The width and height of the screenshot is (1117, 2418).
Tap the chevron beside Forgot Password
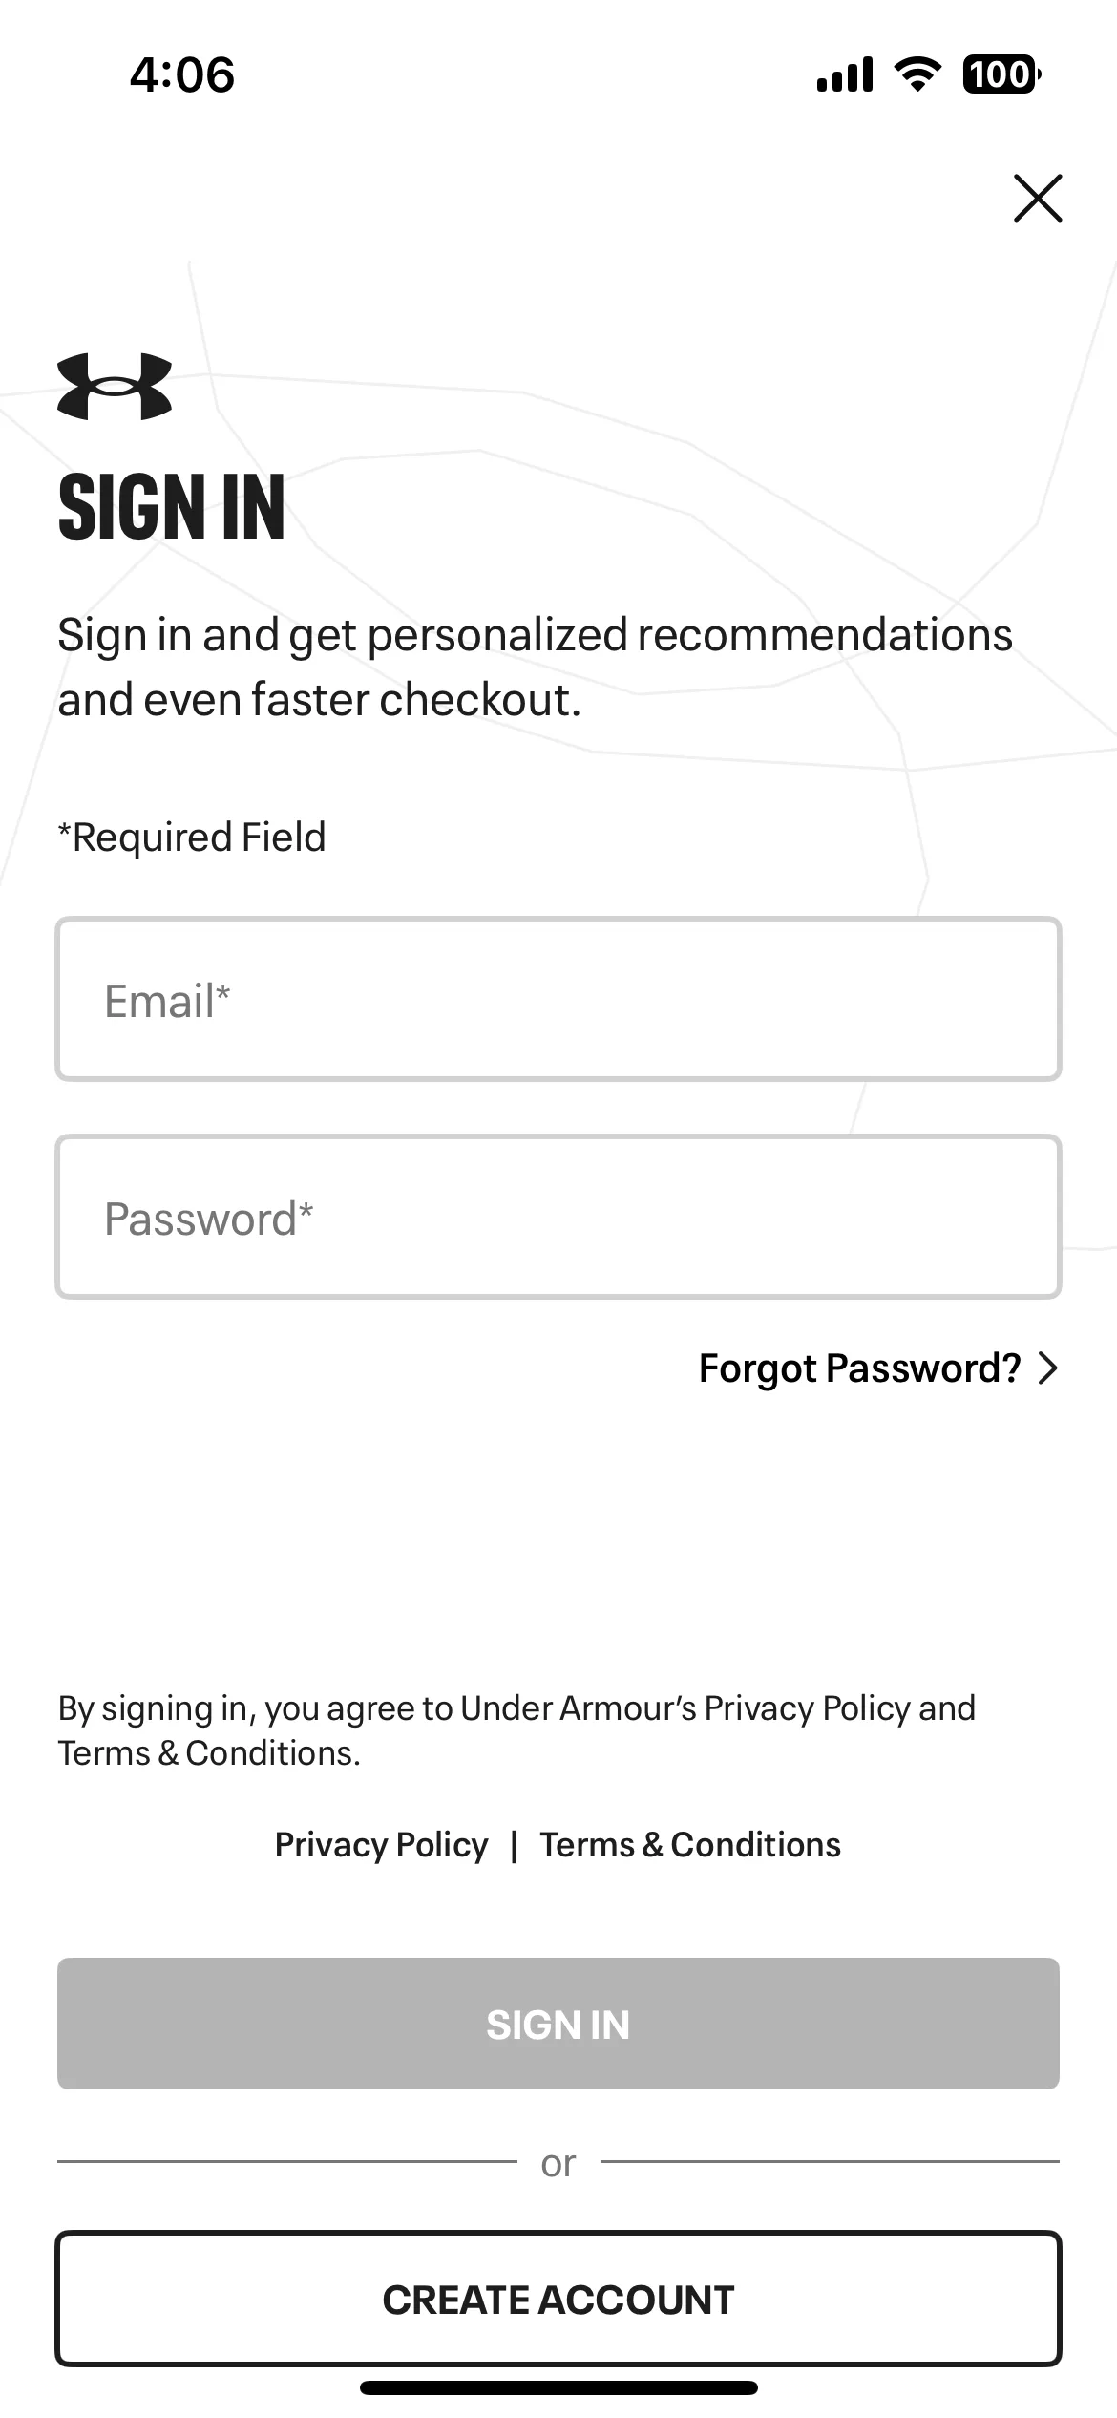[x=1048, y=1368]
